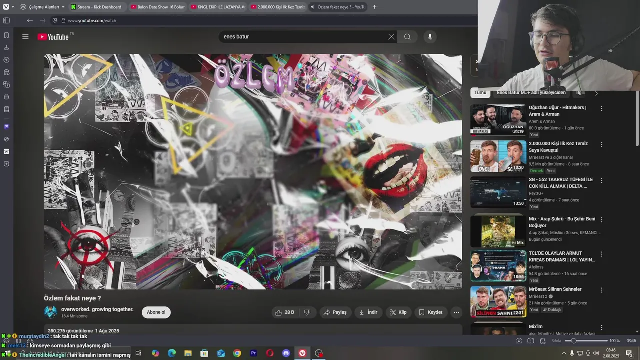This screenshot has height=360, width=640.
Task: Select the Tümü filter chip
Action: point(480,92)
